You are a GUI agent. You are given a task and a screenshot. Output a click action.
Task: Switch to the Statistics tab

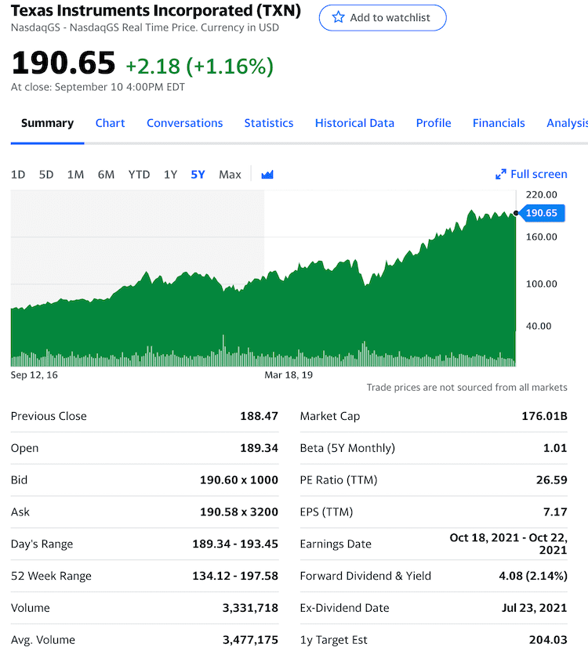tap(269, 123)
